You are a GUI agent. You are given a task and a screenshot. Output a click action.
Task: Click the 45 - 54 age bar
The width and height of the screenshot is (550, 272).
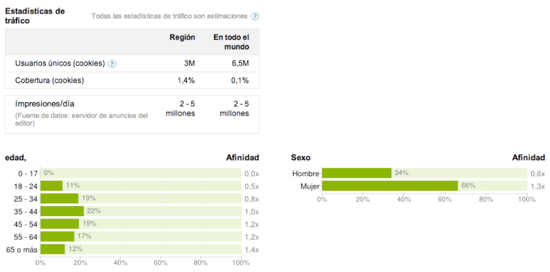pos(59,223)
